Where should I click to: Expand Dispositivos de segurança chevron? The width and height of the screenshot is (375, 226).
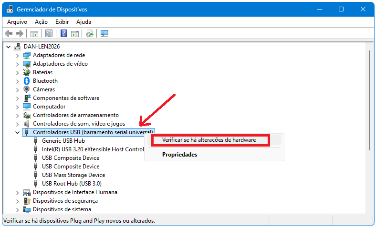click(x=17, y=201)
